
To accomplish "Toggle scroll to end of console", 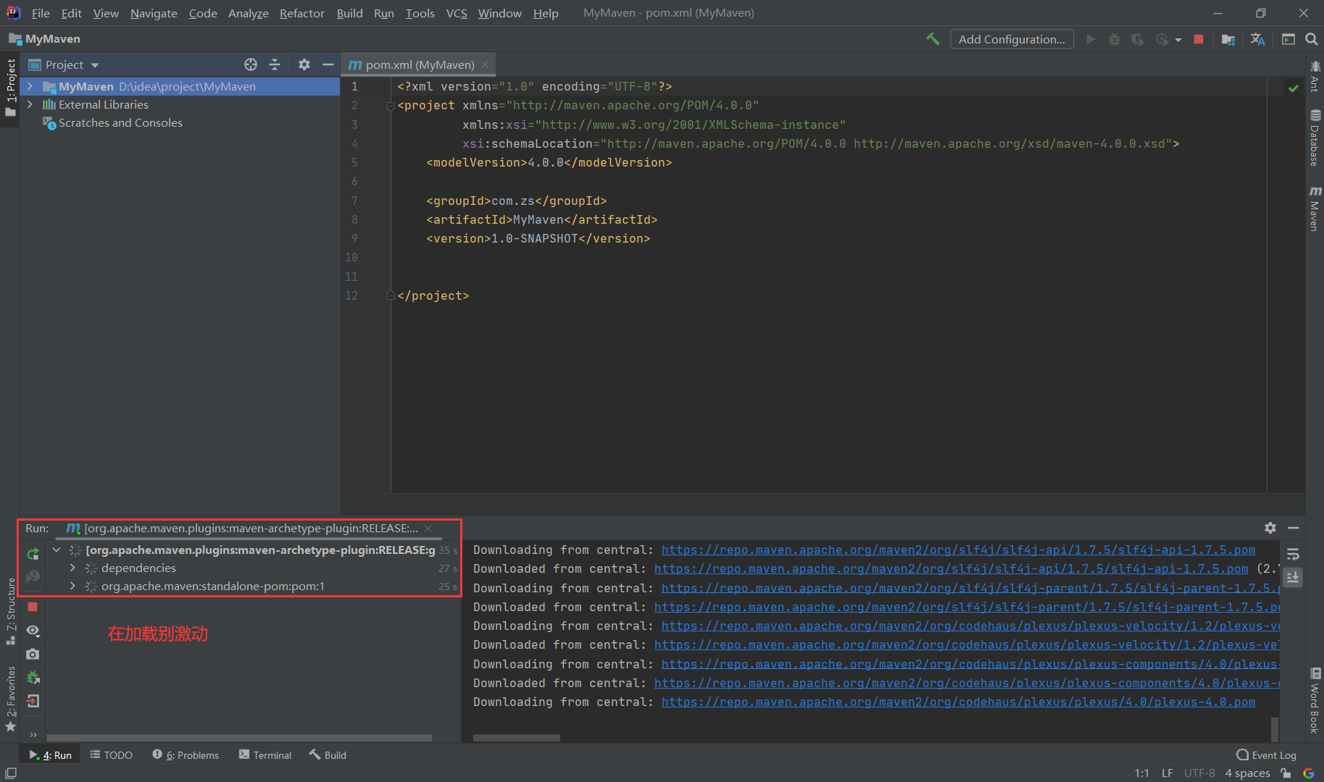I will click(1293, 577).
